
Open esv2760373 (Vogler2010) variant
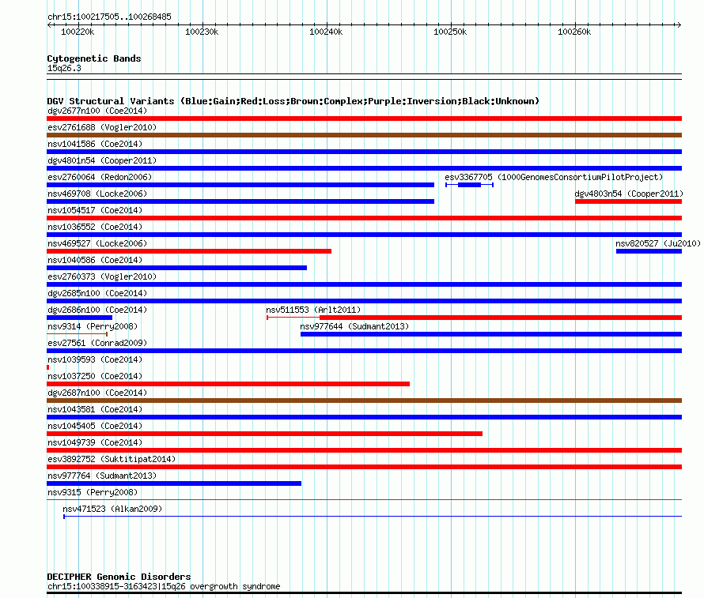(x=102, y=276)
